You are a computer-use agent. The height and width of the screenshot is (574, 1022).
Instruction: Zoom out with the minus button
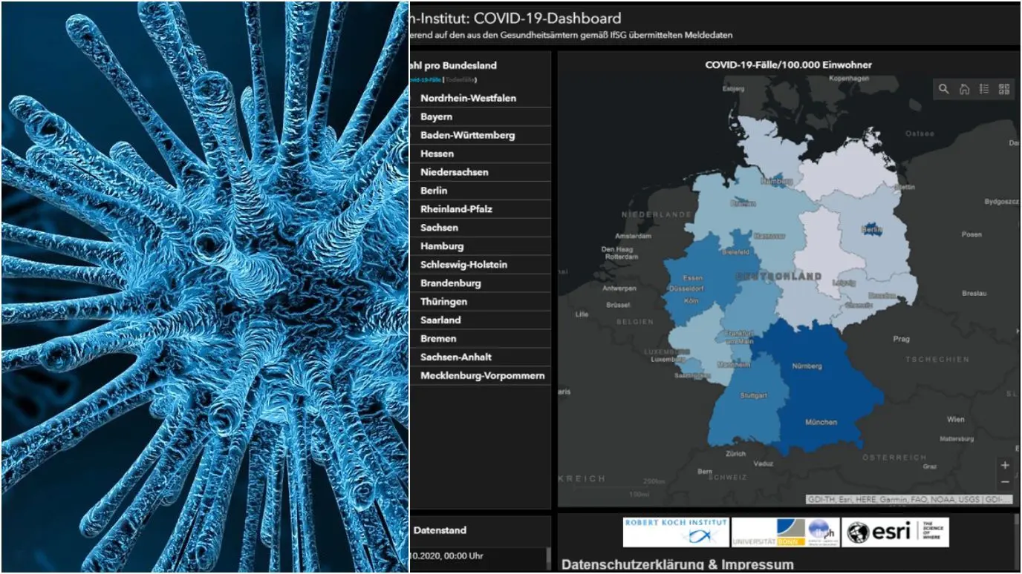point(1005,482)
